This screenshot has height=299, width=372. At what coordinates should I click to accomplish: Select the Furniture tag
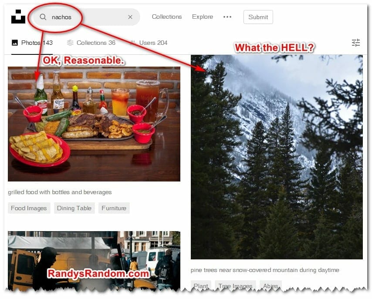click(x=114, y=208)
